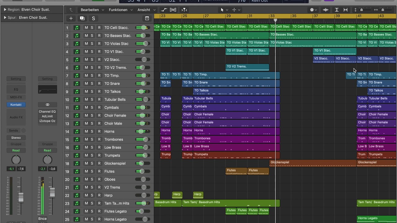Image resolution: width=397 pixels, height=223 pixels.
Task: Solo the Trumpets track
Action: pos(92,155)
